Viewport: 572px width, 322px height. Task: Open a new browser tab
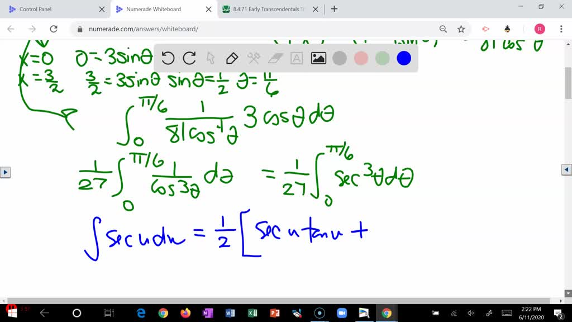pos(334,9)
